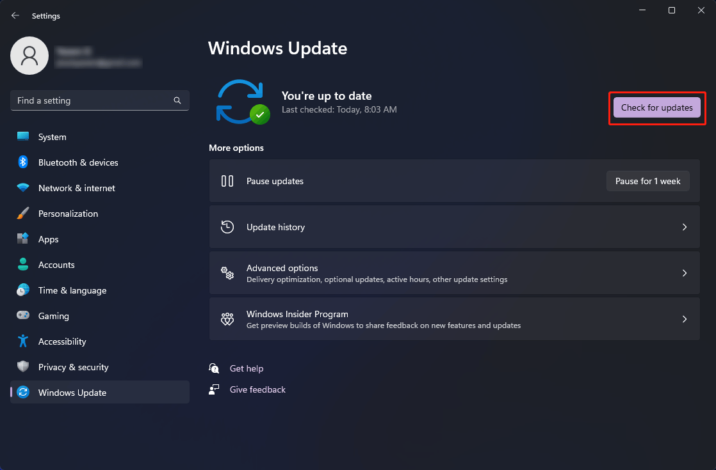Open the Give feedback link

pyautogui.click(x=257, y=389)
